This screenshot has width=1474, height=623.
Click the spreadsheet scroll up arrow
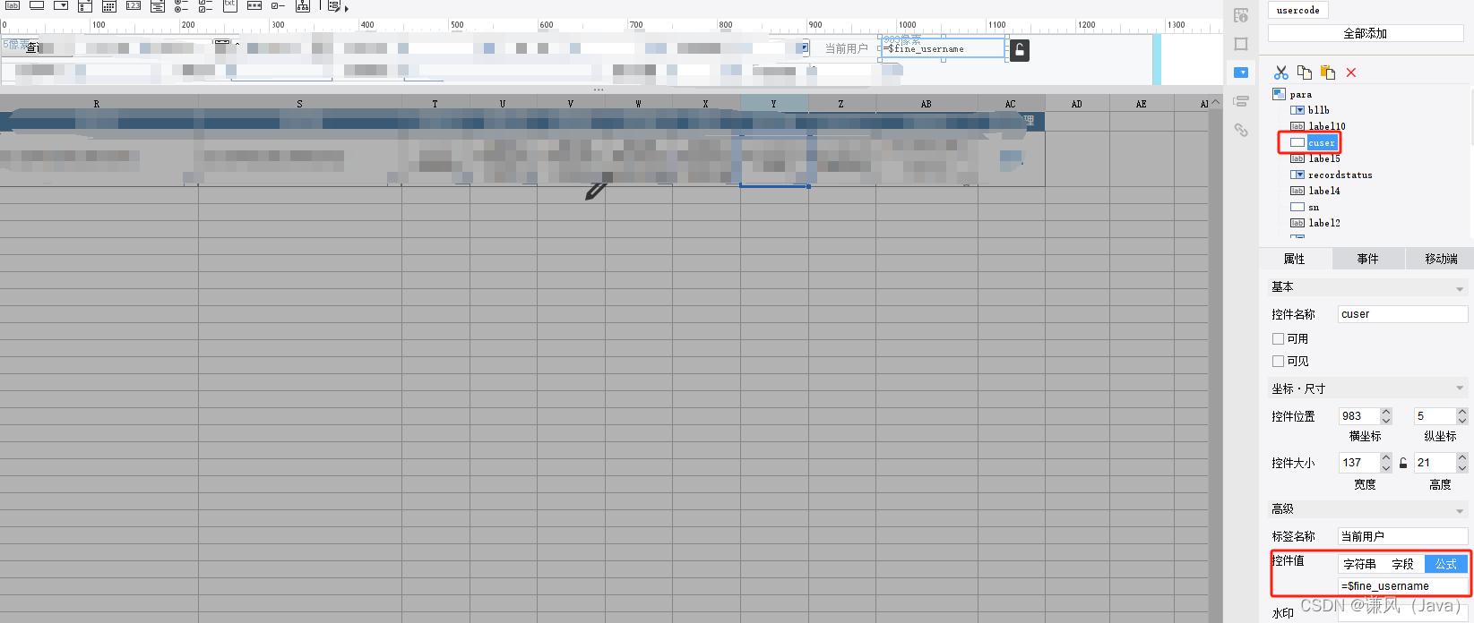coord(1215,103)
